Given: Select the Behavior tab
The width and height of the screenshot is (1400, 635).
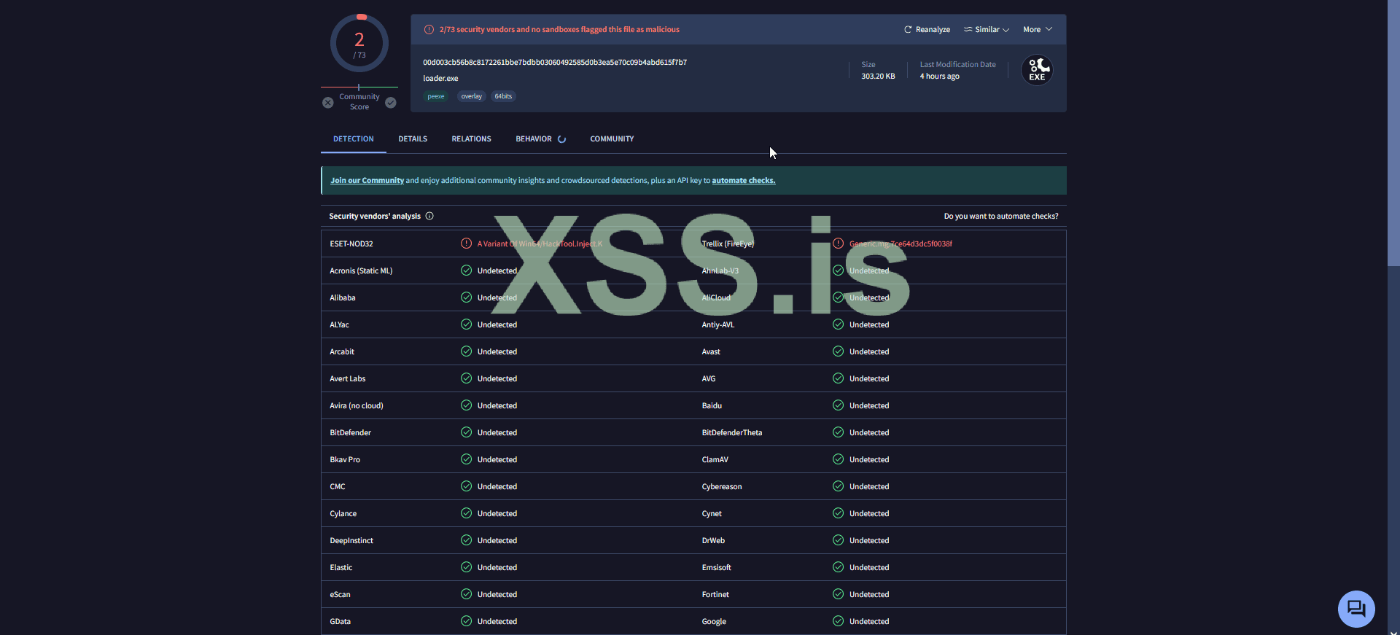Looking at the screenshot, I should point(540,139).
